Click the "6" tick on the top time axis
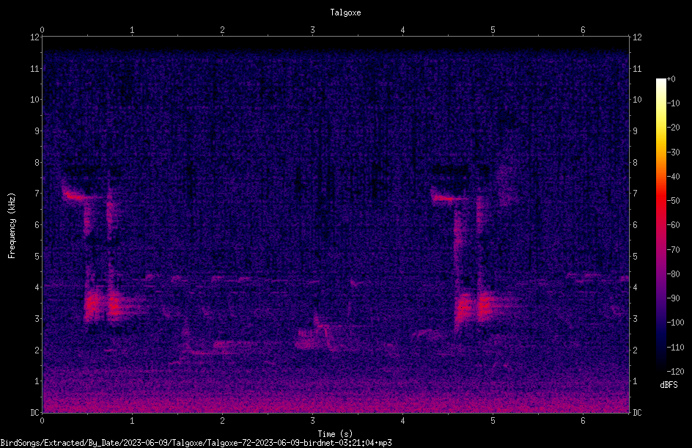The height and width of the screenshot is (448, 692). point(583,30)
